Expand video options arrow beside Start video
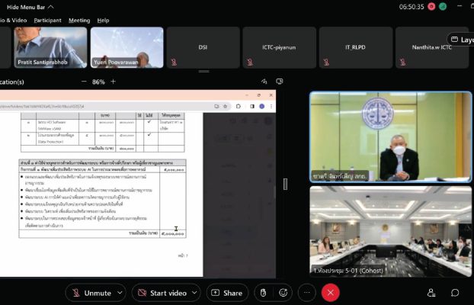 (x=195, y=293)
